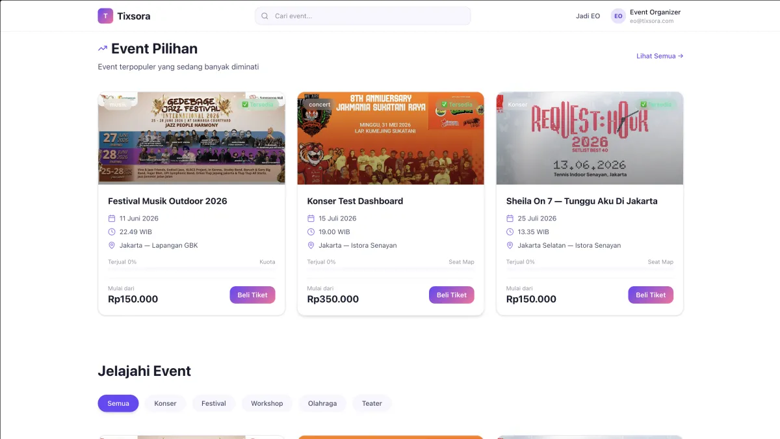Click the search magnifier icon

coord(265,16)
